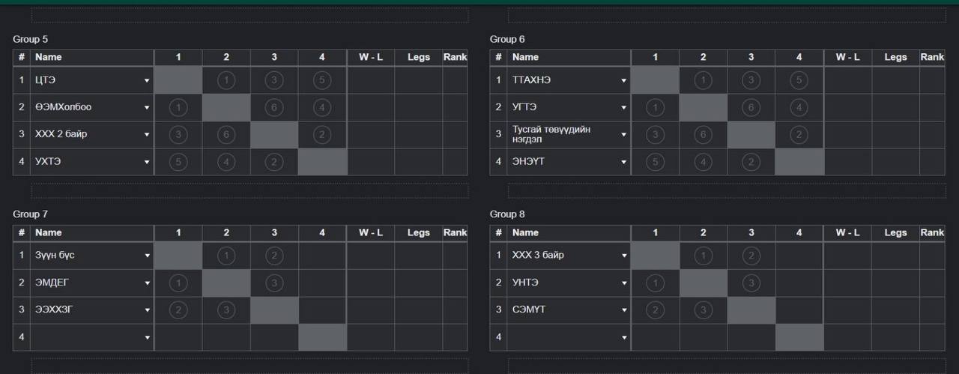
Task: Select the ЦТЭ team name field
Action: coord(92,80)
